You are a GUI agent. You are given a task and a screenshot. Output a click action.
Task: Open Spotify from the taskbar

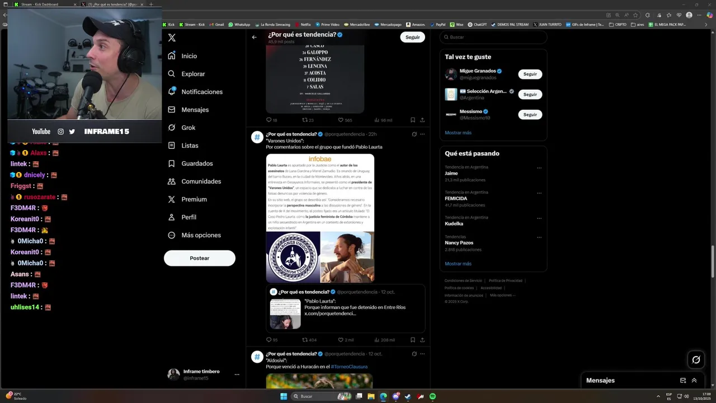(x=432, y=396)
